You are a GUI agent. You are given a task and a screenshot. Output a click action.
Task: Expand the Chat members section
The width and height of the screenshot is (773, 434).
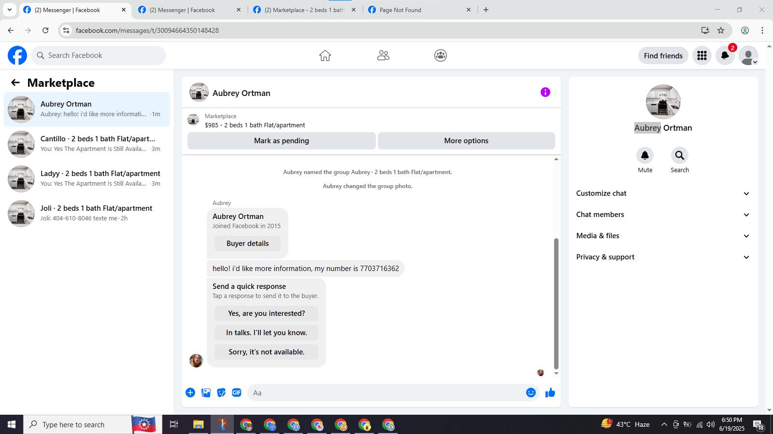(663, 215)
